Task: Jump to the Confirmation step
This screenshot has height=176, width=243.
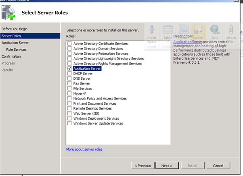Action: (x=11, y=56)
